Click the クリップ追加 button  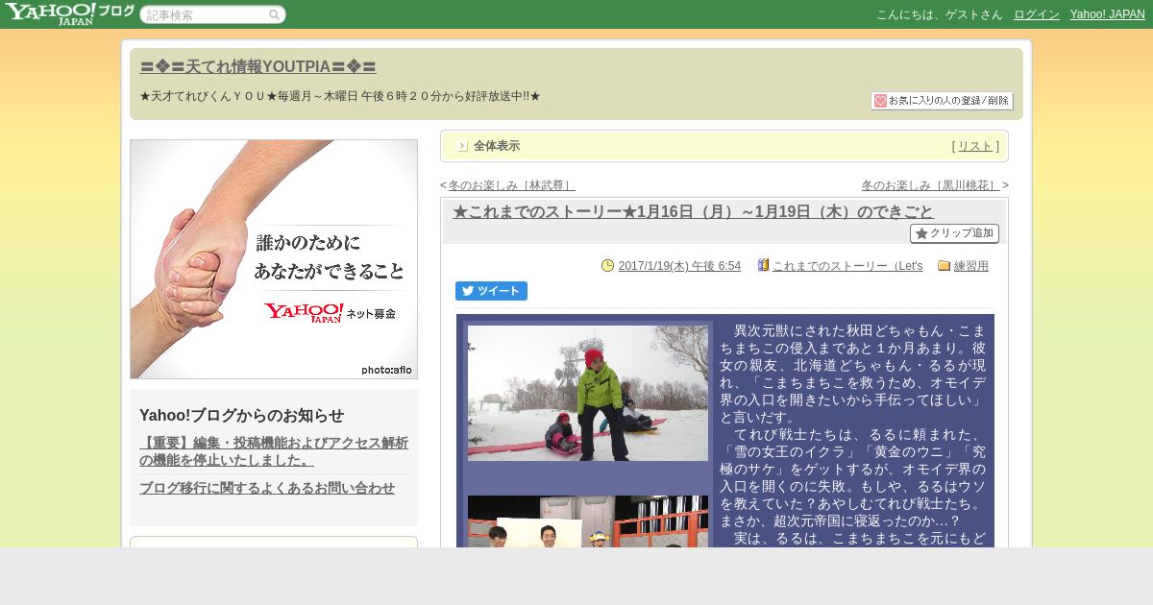954,233
